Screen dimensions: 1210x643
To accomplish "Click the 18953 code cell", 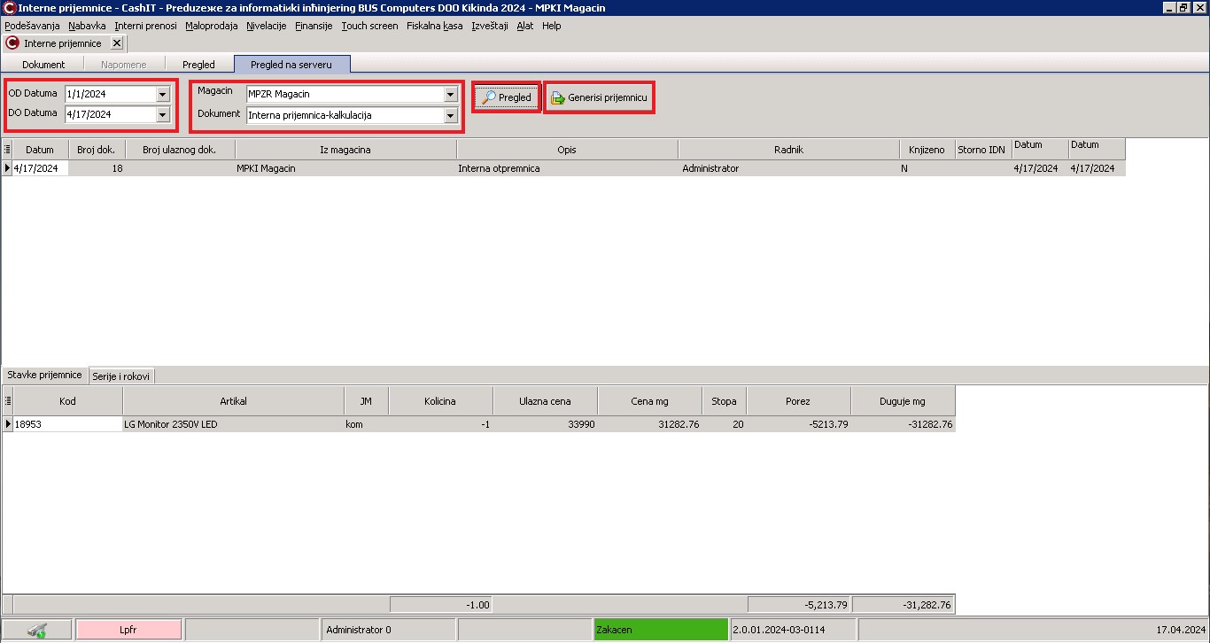I will [67, 424].
